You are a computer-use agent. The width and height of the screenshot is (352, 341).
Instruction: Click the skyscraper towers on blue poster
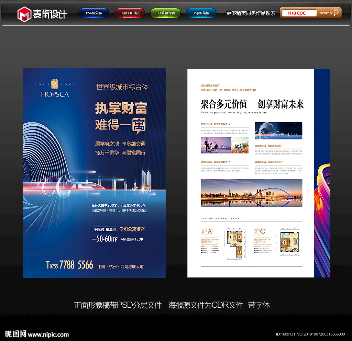point(147,179)
